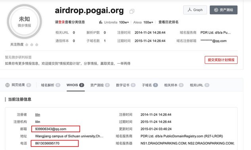Click the second thumbs-up heat icon
This screenshot has height=150, width=251.
pos(32,45)
